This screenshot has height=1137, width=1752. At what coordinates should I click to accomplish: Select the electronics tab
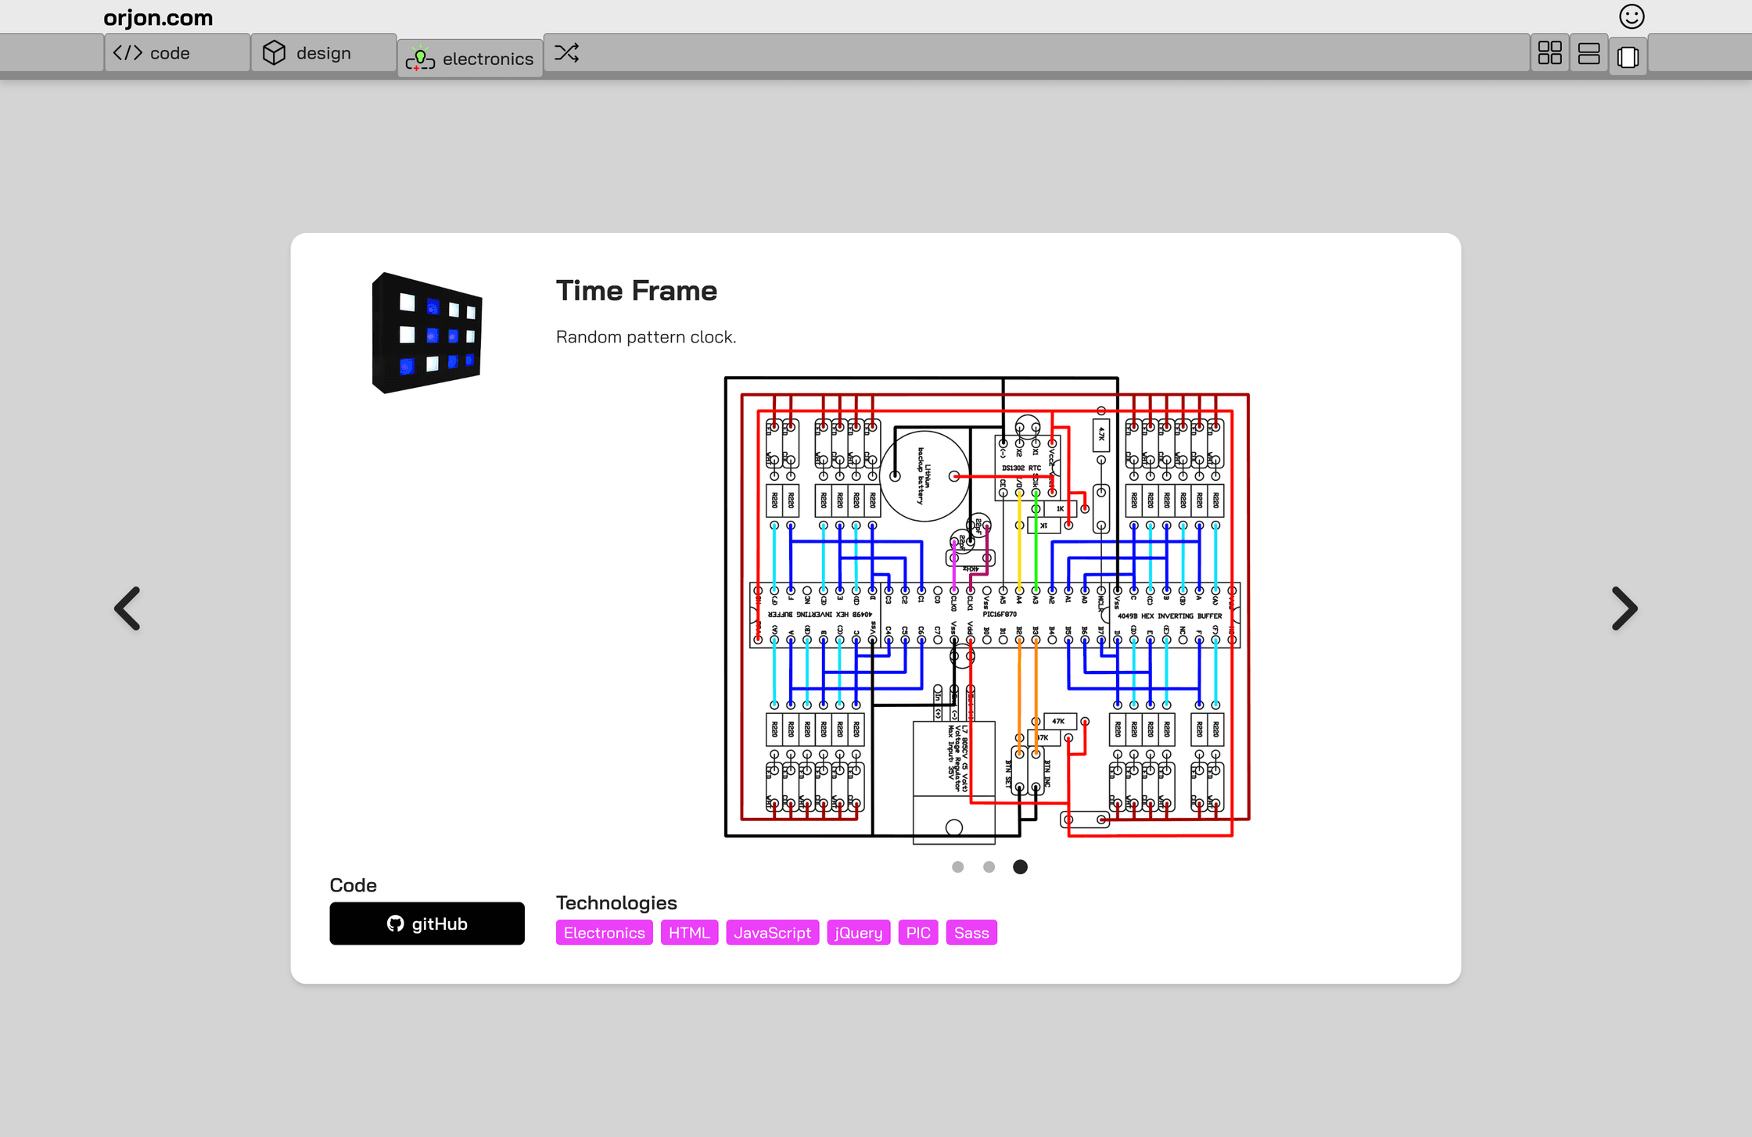[x=470, y=58]
